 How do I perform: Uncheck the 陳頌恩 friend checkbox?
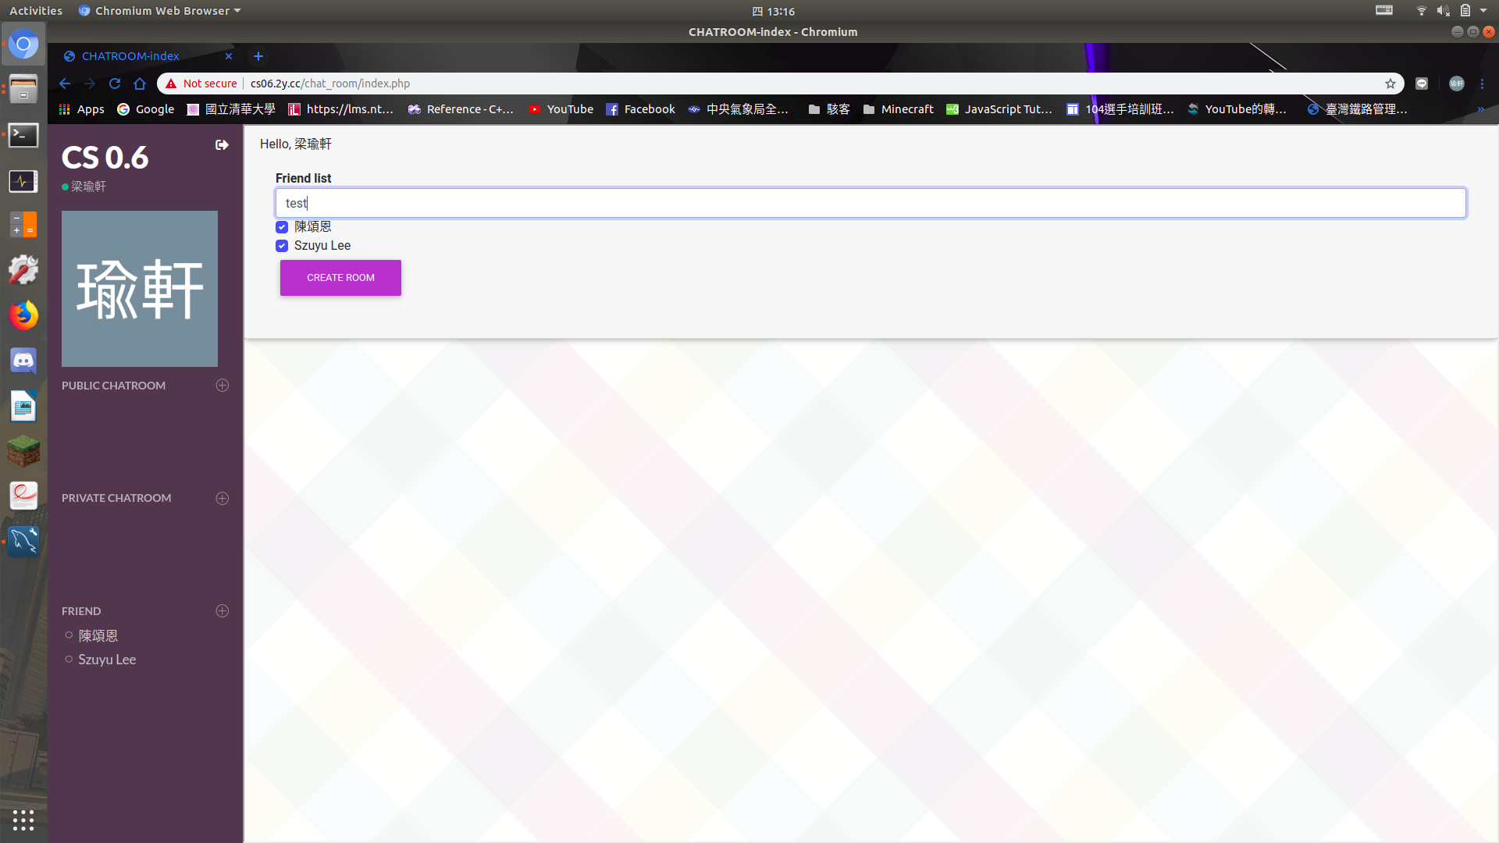tap(282, 227)
